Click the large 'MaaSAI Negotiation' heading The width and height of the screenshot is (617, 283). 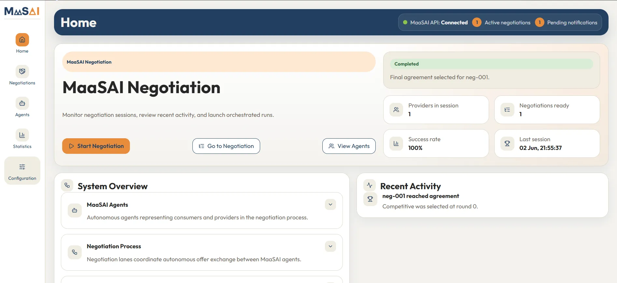tap(141, 87)
